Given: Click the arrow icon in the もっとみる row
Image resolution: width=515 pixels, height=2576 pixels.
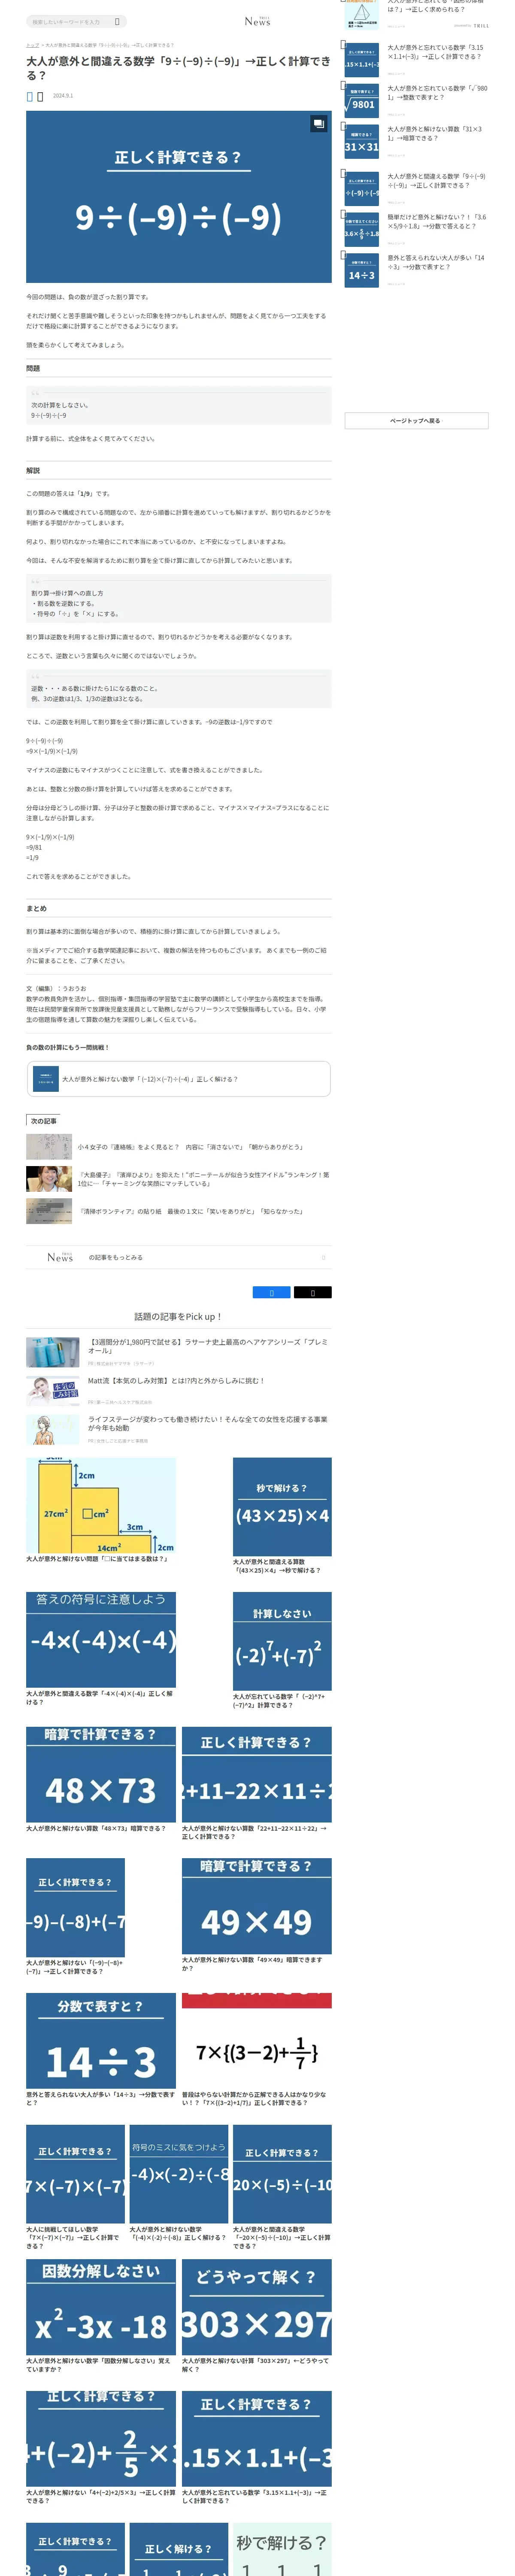Looking at the screenshot, I should [x=323, y=1258].
